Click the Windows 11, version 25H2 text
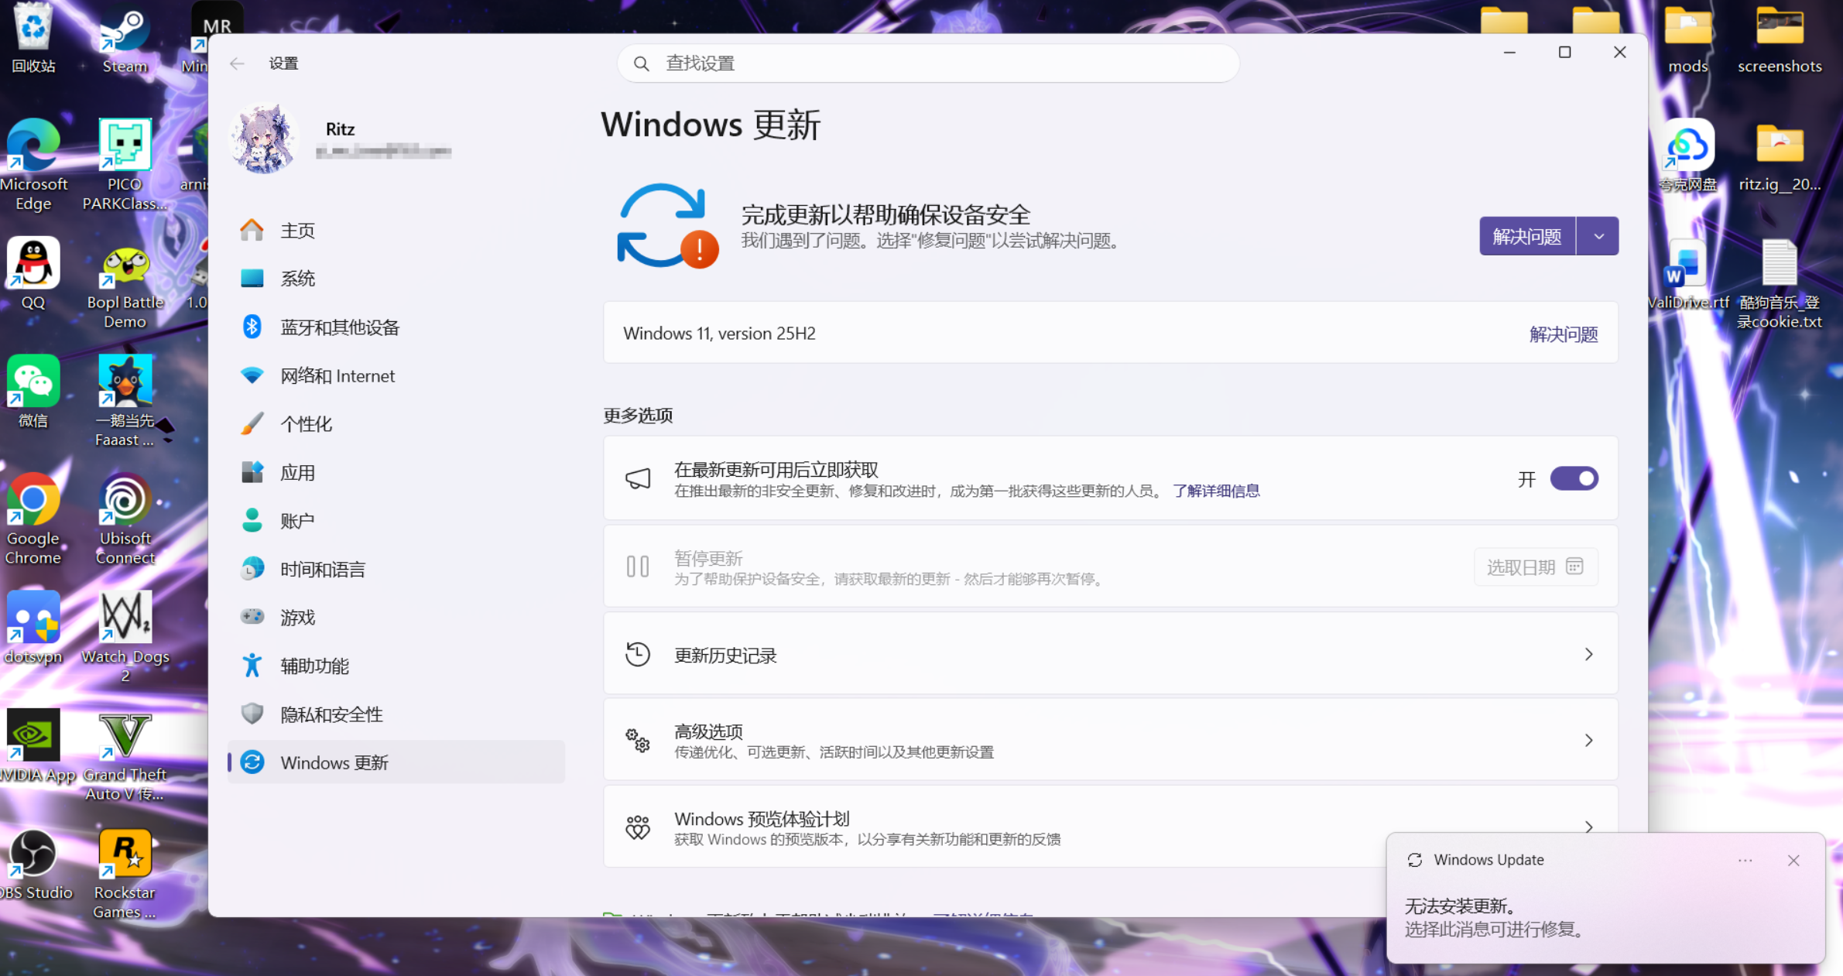This screenshot has width=1843, height=976. pos(719,334)
